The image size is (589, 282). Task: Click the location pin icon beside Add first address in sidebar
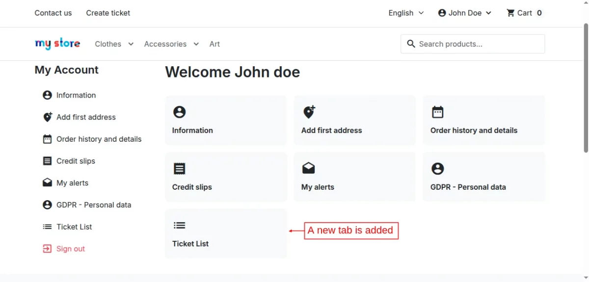(48, 117)
